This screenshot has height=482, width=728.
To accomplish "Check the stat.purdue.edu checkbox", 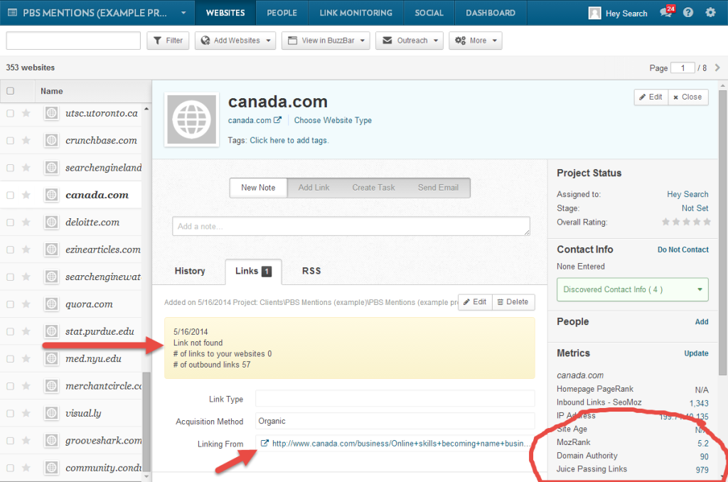I will pyautogui.click(x=10, y=331).
